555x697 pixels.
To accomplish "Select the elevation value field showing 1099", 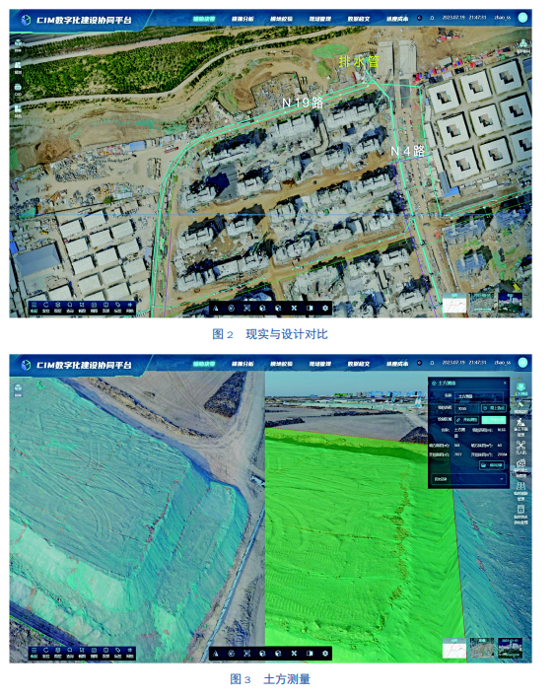I will [x=466, y=408].
